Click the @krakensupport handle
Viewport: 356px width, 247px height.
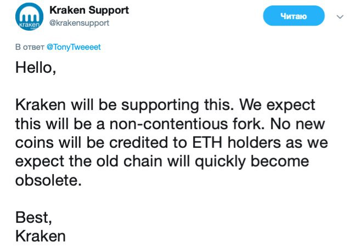click(79, 23)
